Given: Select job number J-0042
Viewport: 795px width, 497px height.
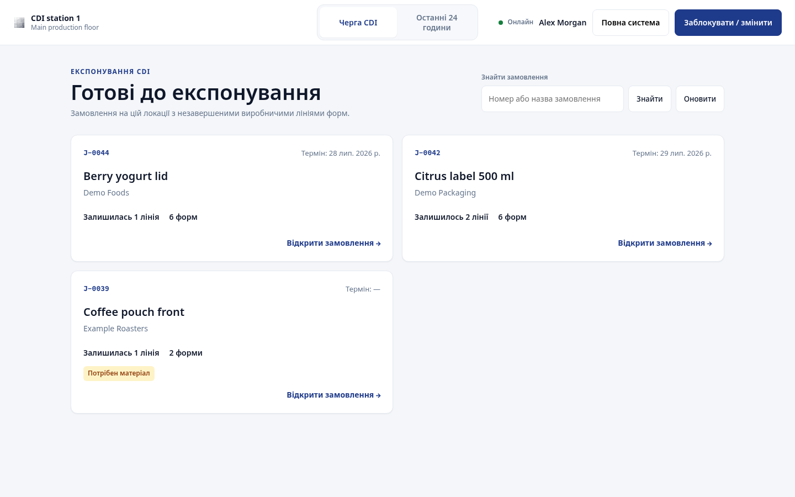Looking at the screenshot, I should click(427, 153).
